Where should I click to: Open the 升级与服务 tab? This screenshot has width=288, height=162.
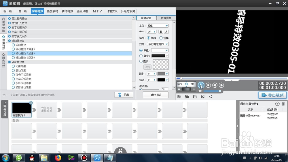[x=128, y=11]
